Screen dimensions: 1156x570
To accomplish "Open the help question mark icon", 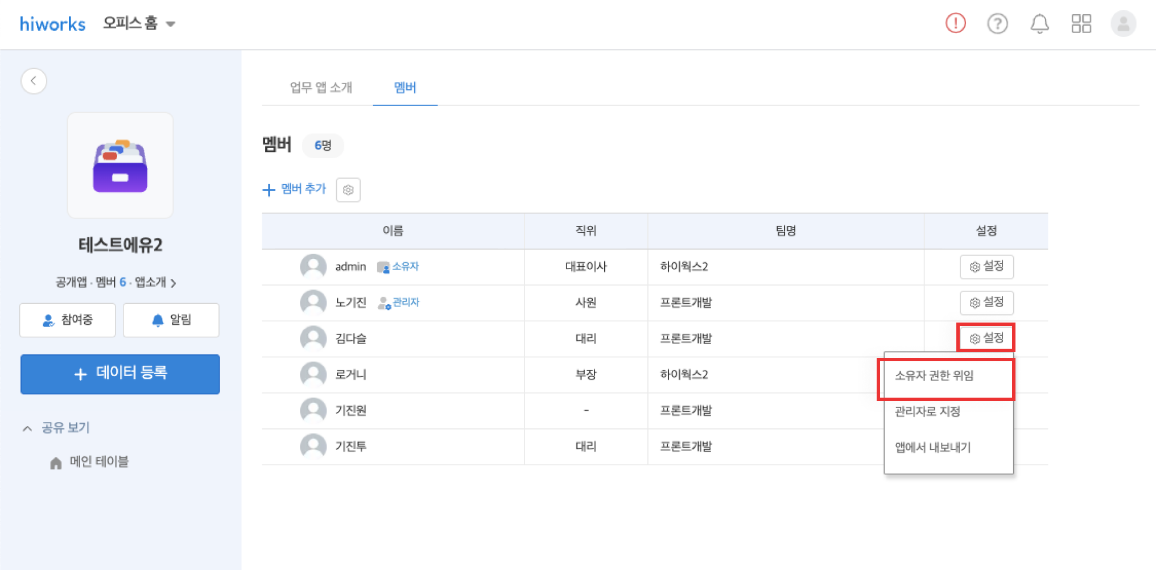I will tap(997, 24).
